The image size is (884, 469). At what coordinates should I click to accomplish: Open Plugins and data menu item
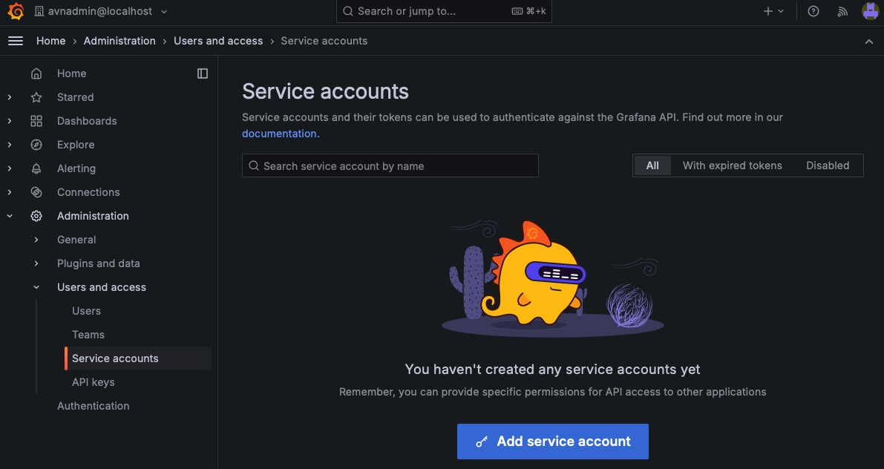click(98, 263)
